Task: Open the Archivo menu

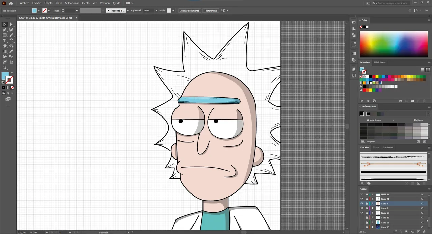Action: click(25, 3)
